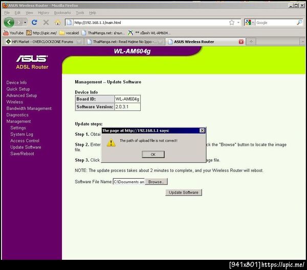The image size is (307, 270).
Task: Open System Log under Management
Action: 21,134
